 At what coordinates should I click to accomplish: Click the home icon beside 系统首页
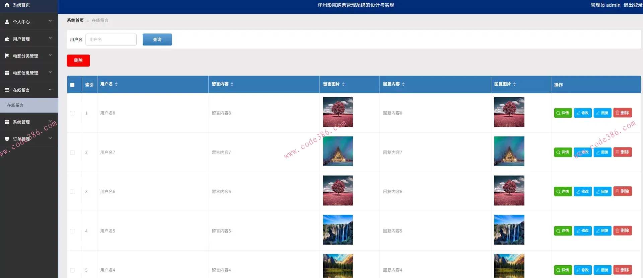click(x=7, y=5)
